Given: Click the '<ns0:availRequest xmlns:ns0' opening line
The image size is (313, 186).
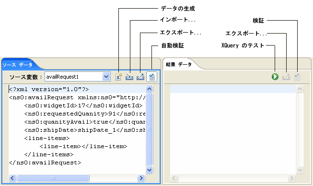Looking at the screenshot, I should pos(77,97).
